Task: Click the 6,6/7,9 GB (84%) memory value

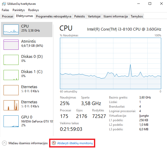Action: pos(32,46)
